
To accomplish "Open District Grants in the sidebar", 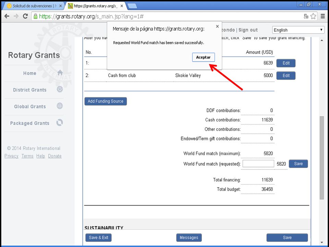I will 29,90.
